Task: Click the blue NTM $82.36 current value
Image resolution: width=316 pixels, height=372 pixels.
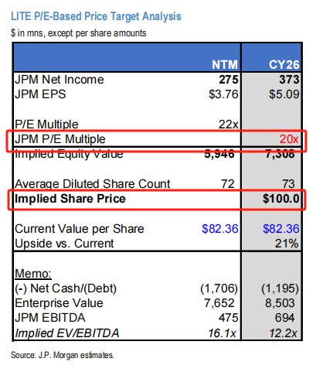Action: (220, 229)
